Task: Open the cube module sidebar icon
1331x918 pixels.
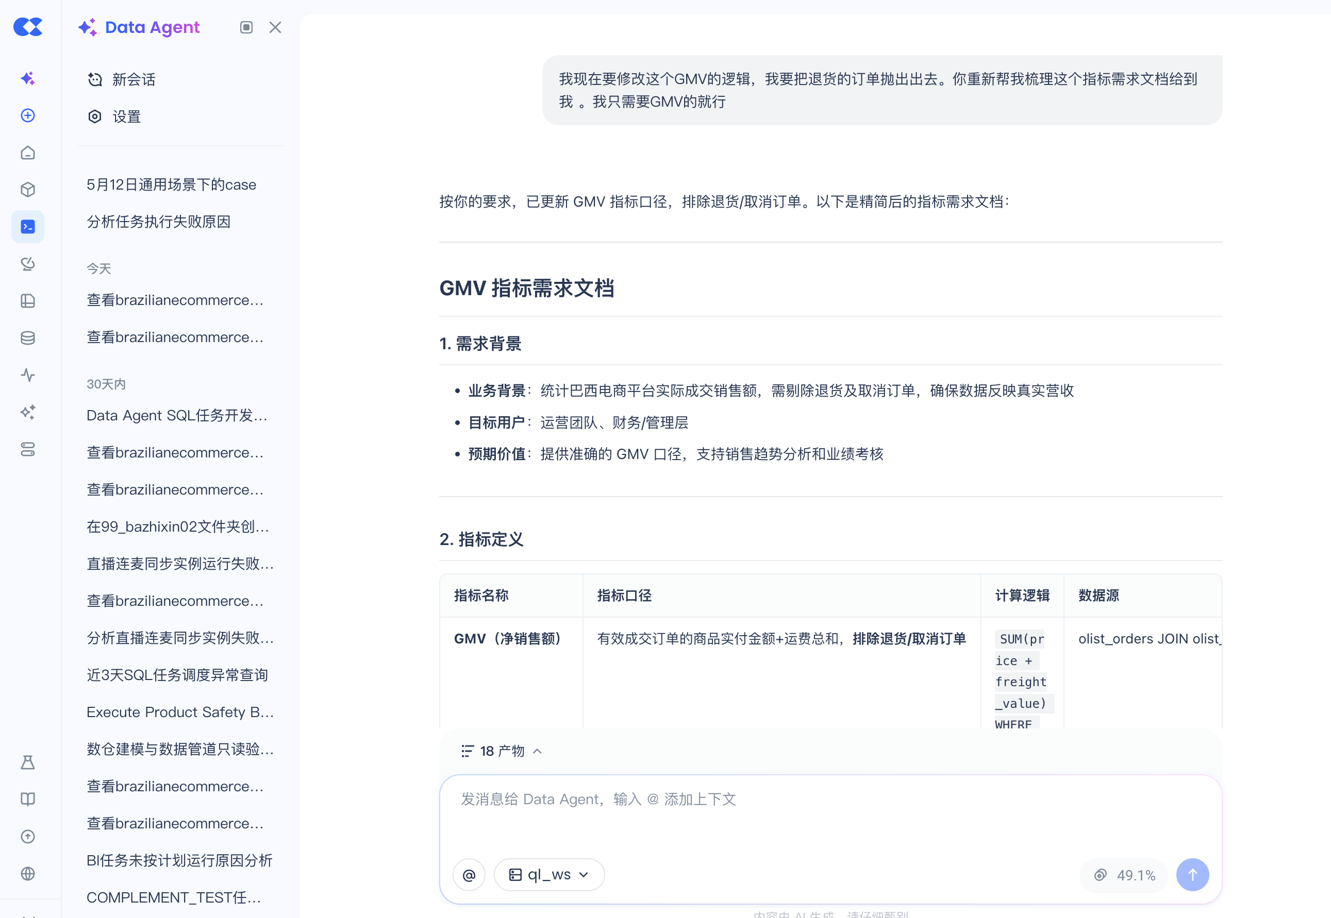Action: pos(28,189)
